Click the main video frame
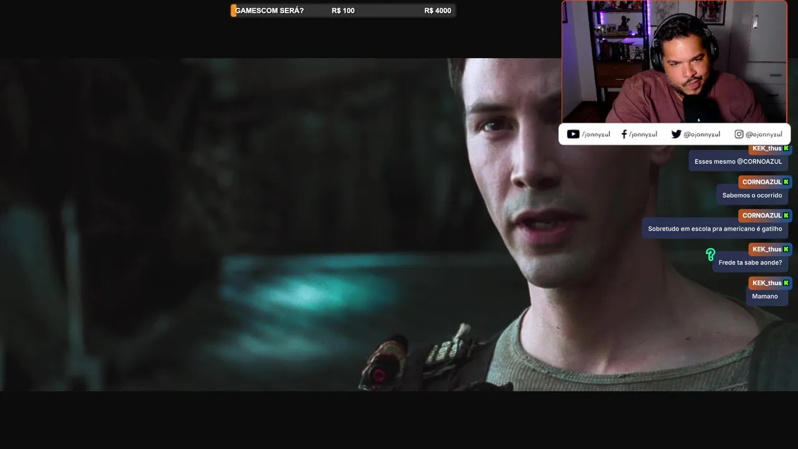Screen dimensions: 798x449 pos(399,224)
